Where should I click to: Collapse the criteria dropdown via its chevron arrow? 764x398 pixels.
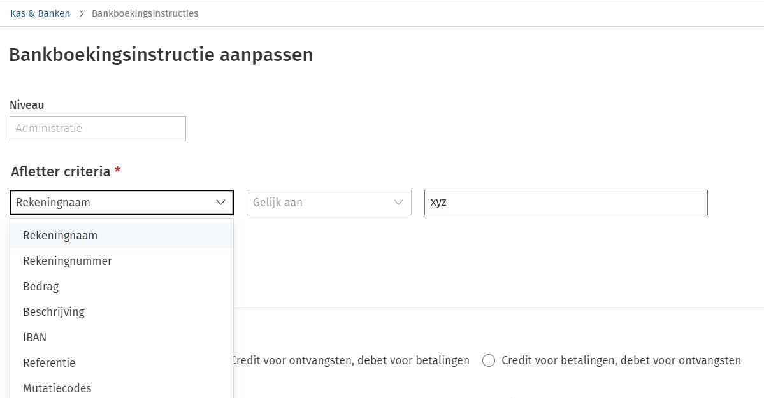pyautogui.click(x=220, y=203)
